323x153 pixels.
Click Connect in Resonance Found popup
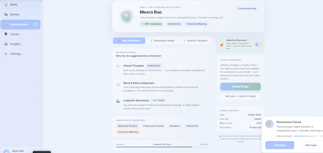(280, 145)
